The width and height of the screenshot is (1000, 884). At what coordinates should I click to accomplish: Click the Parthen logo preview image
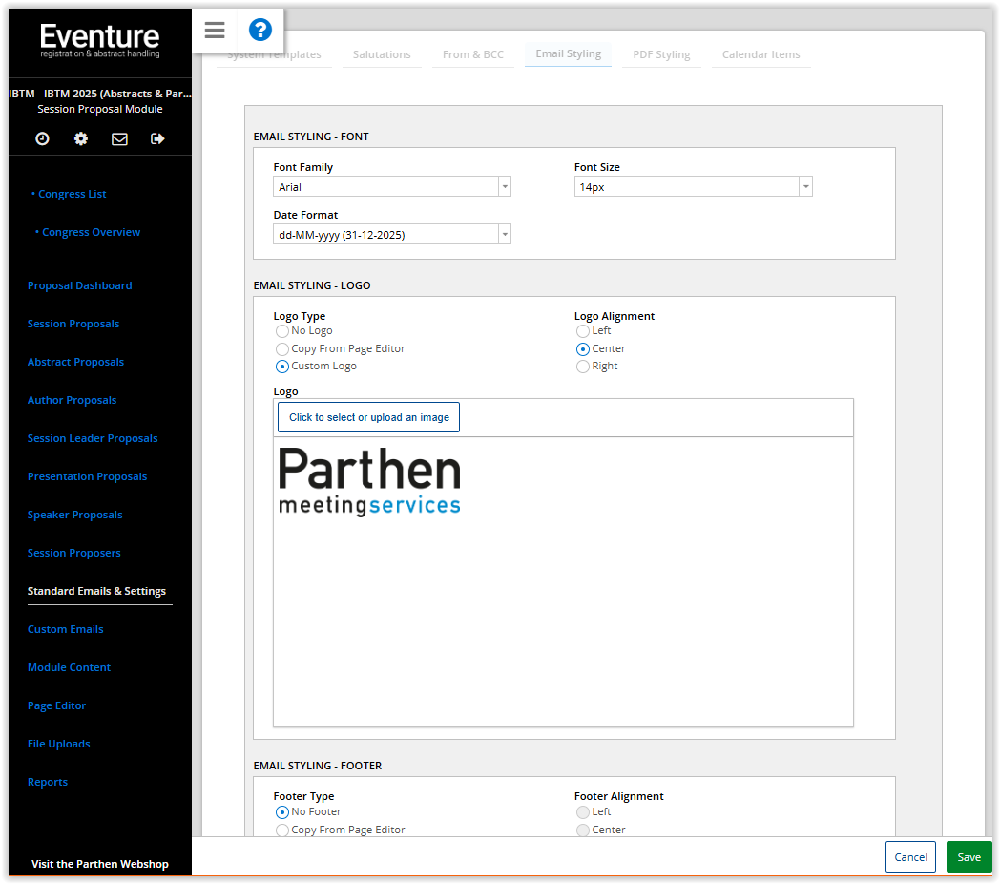[x=370, y=481]
